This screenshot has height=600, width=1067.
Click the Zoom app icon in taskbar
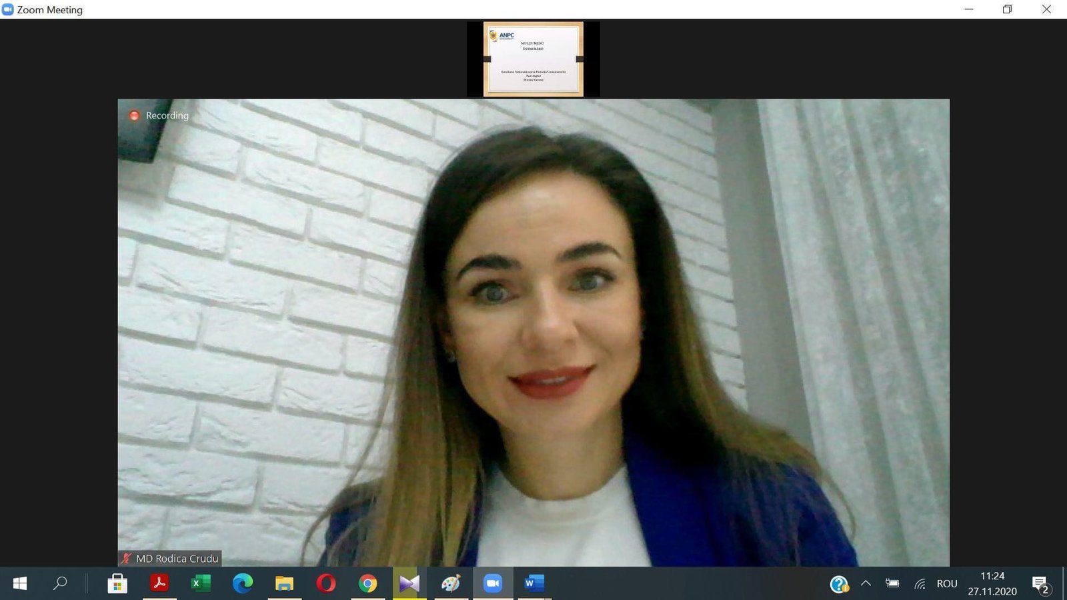click(x=493, y=583)
